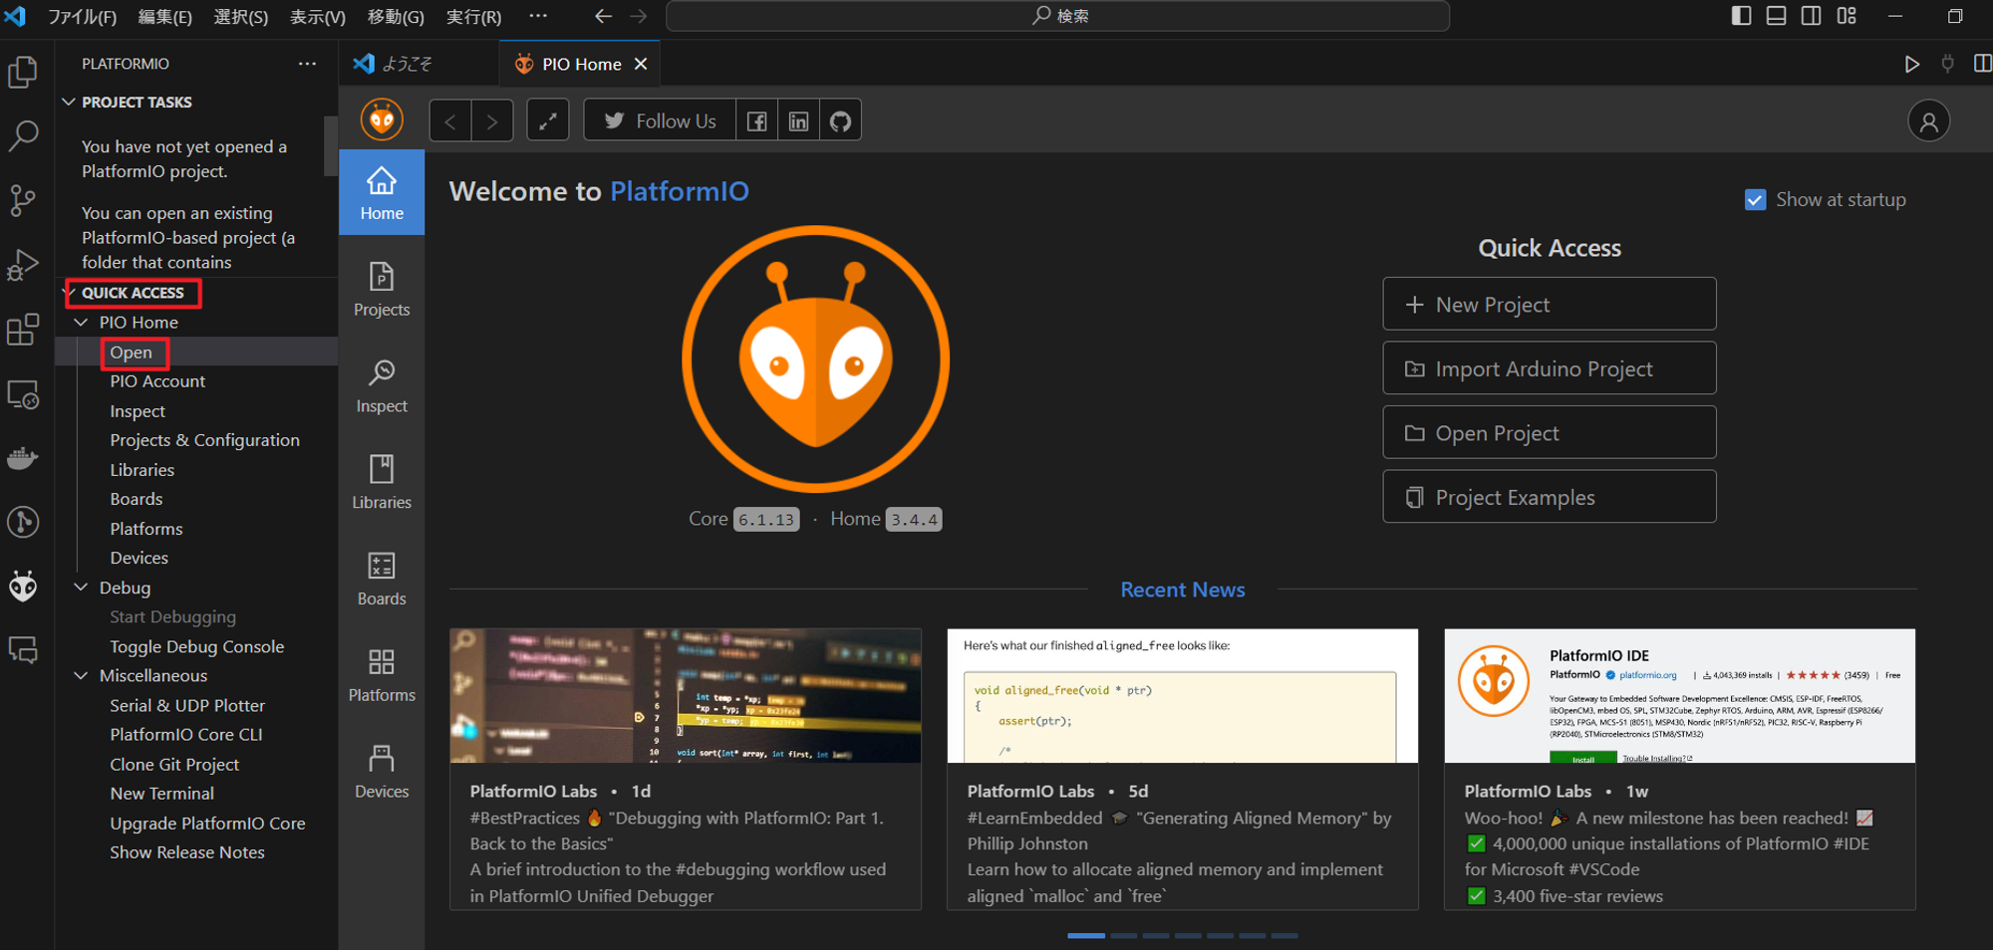Show hidden menu bar items via ellipsis
Screen dimensions: 1993x950
pyautogui.click(x=538, y=16)
